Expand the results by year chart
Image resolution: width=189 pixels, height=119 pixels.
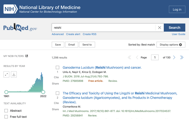pos(6,74)
